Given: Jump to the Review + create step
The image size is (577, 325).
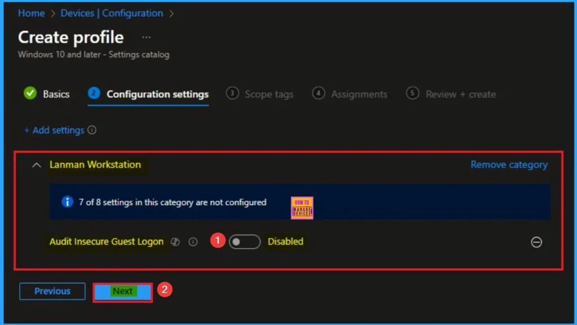Looking at the screenshot, I should point(460,94).
